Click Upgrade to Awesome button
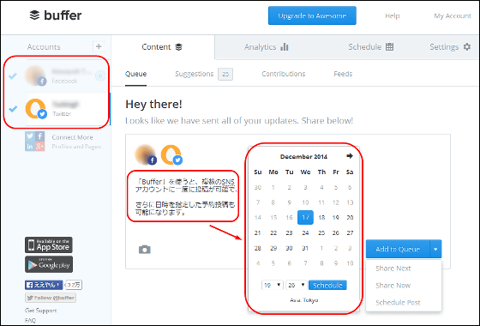This screenshot has height=326, width=480. click(312, 15)
